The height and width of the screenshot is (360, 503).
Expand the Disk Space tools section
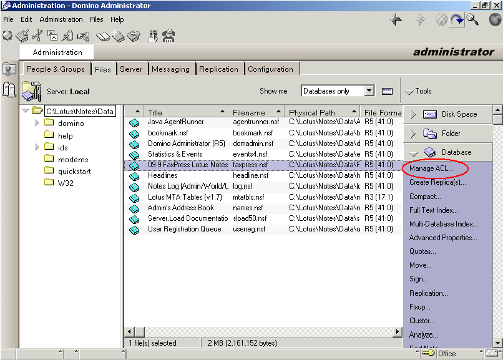coord(413,114)
